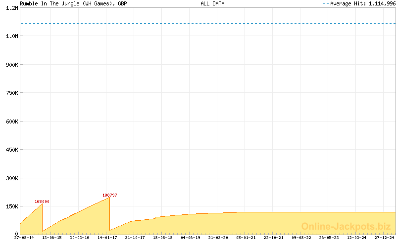Click the Online-Jackpots.biz watermark
This screenshot has height=242, width=396.
coord(346,226)
